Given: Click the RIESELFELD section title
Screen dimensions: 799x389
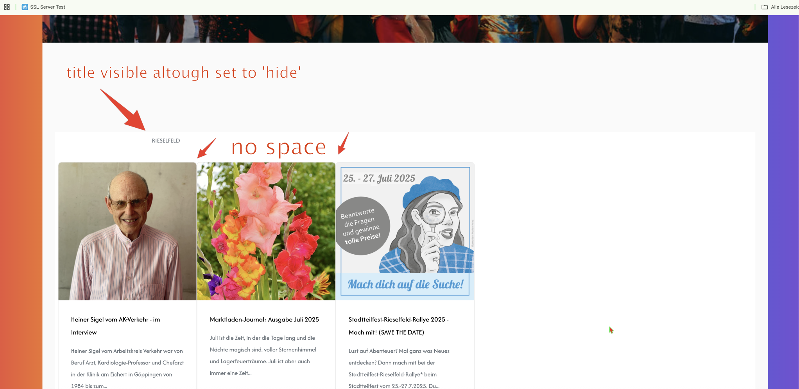Looking at the screenshot, I should (166, 141).
